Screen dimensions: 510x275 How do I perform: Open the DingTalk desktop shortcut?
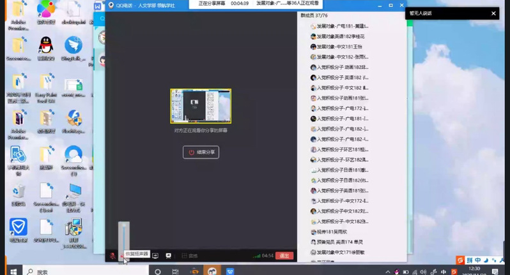click(x=73, y=47)
